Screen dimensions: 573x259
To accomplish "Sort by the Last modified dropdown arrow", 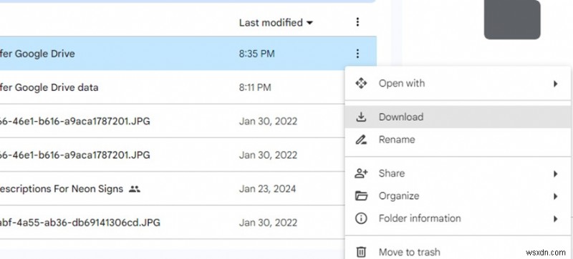I will (309, 23).
